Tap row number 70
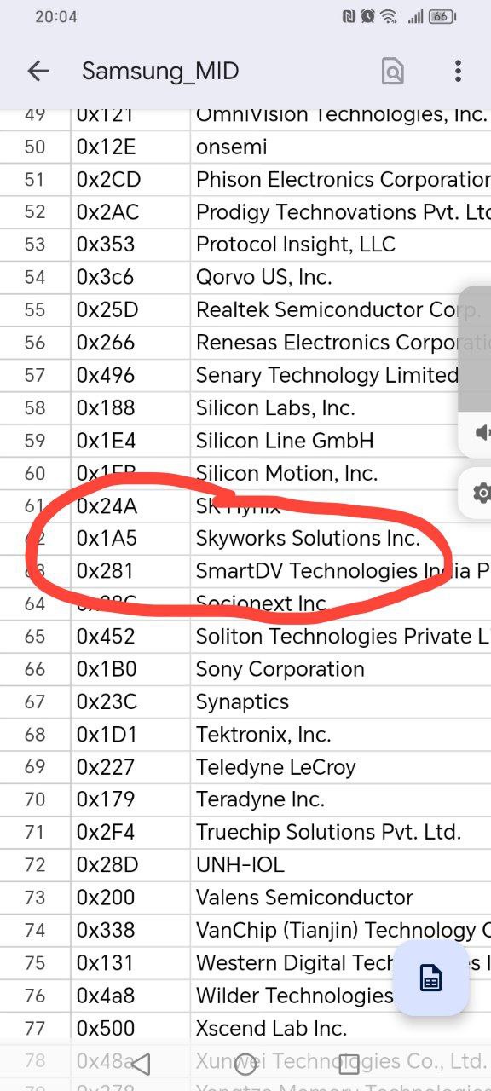This screenshot has width=491, height=1091. 35,799
